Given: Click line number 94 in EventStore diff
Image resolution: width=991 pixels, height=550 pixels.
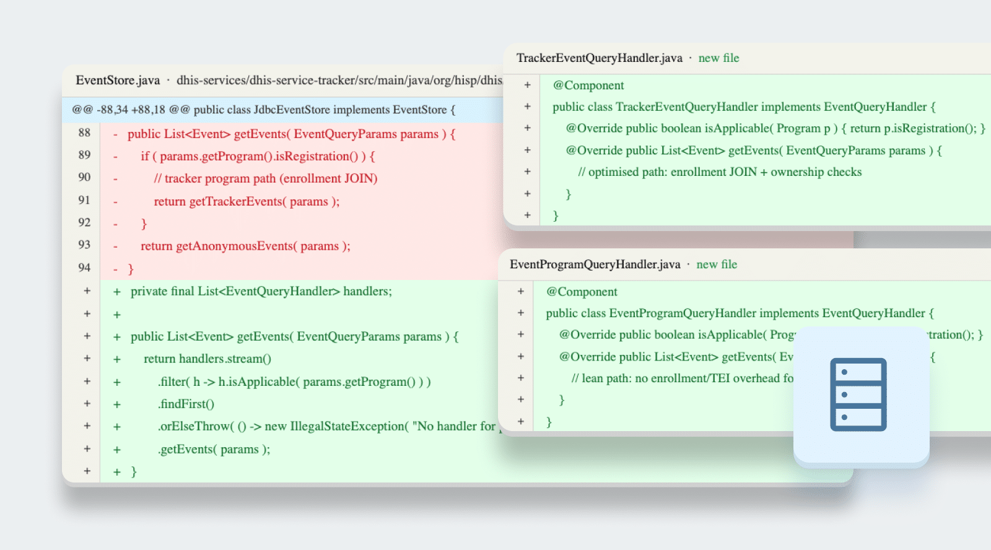Looking at the screenshot, I should (84, 268).
